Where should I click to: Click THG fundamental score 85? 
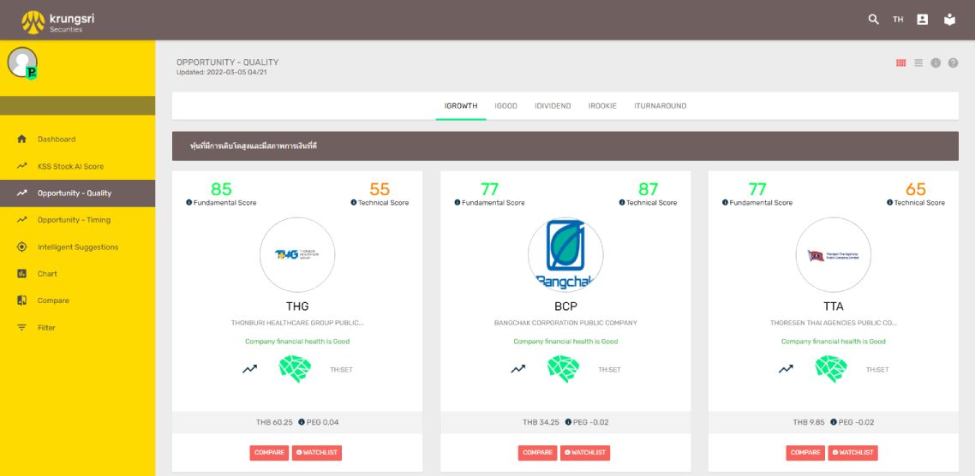[x=221, y=189]
